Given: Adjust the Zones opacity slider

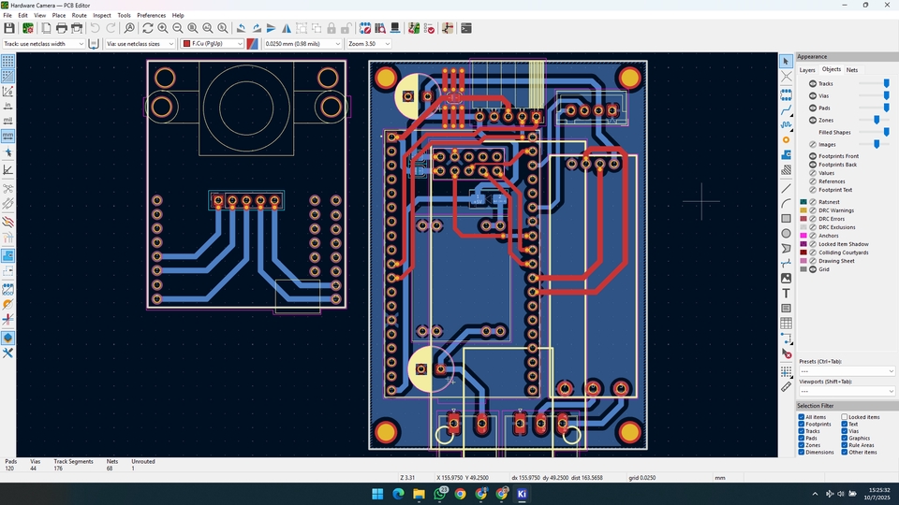Looking at the screenshot, I should (x=877, y=120).
